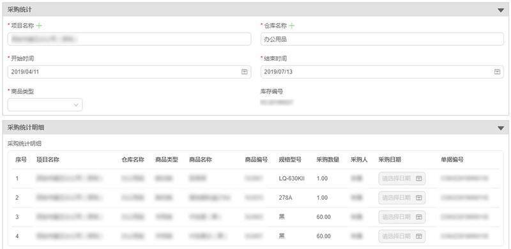
Task: Open the 商品类型 dropdown
Action: pyautogui.click(x=45, y=105)
